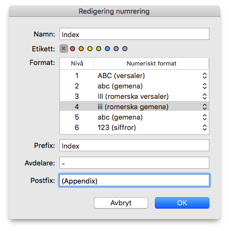Image resolution: width=229 pixels, height=231 pixels.
Task: Clear label with the gray X icon
Action: click(64, 49)
